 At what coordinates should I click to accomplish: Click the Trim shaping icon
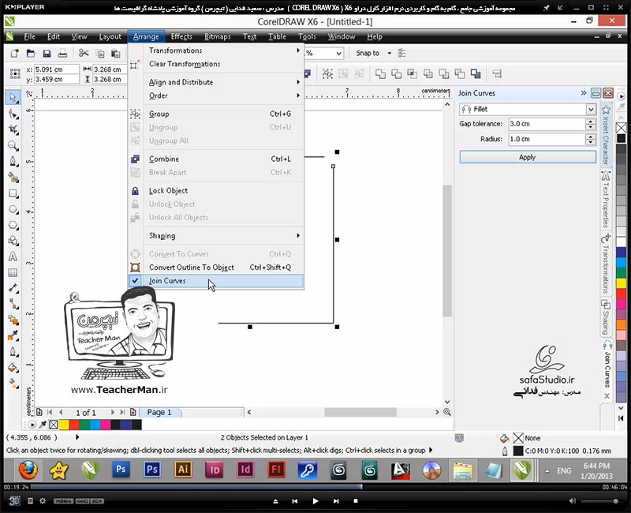396,73
